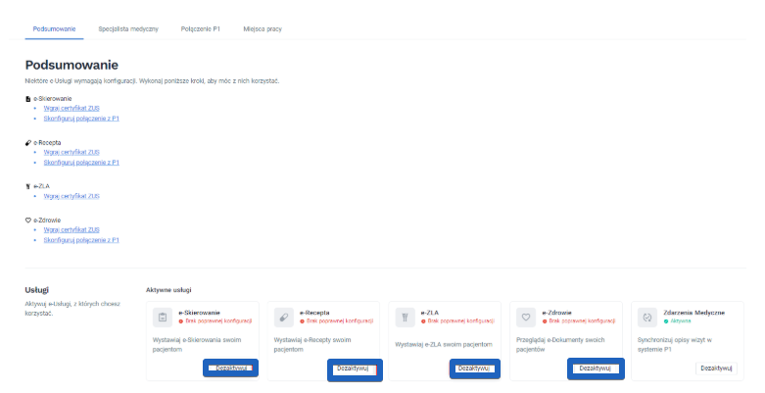Click the large Podsumowanie page heading
The width and height of the screenshot is (765, 393).
(72, 65)
